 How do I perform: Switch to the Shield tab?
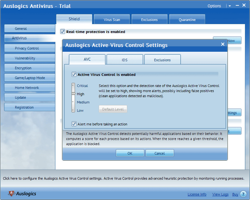(x=74, y=19)
